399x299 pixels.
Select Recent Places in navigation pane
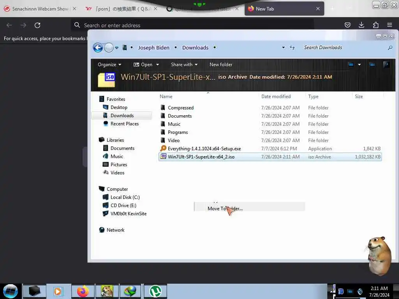[124, 123]
